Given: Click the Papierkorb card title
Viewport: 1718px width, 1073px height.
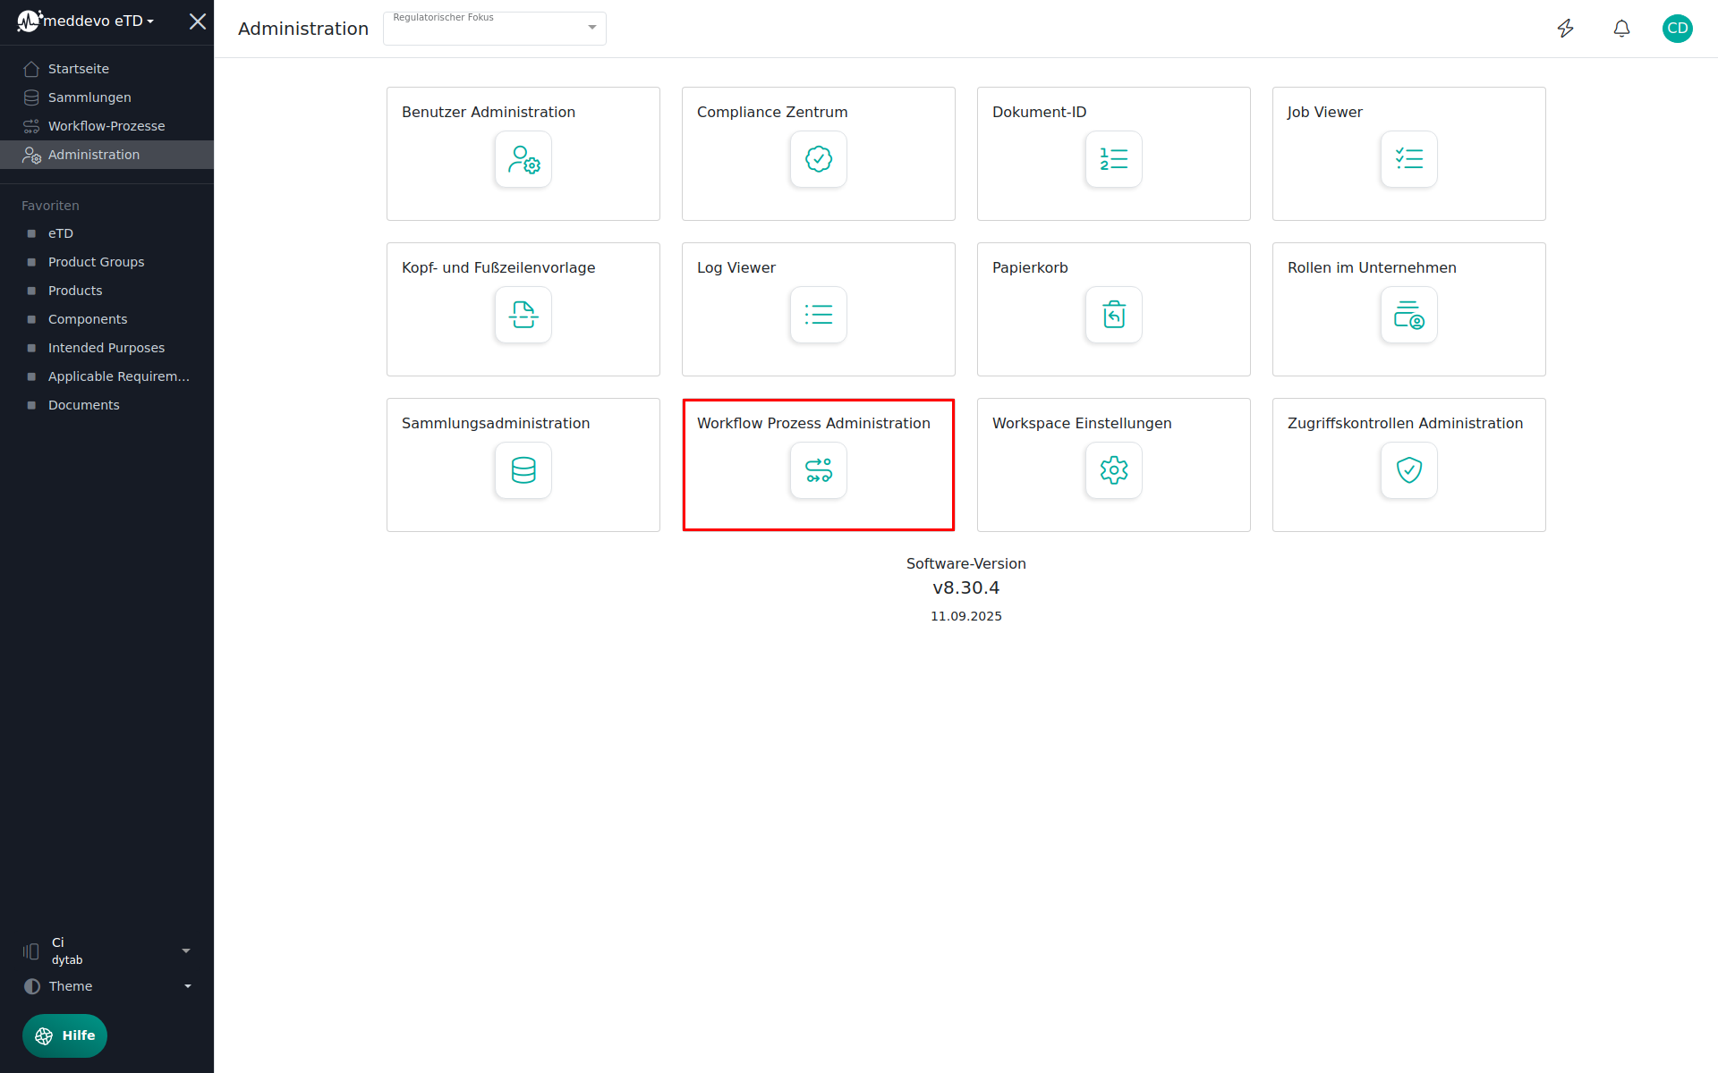Looking at the screenshot, I should [1030, 267].
